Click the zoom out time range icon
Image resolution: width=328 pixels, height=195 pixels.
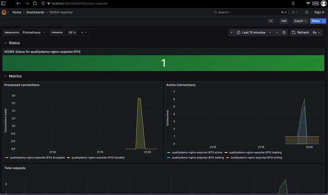[x=284, y=32]
